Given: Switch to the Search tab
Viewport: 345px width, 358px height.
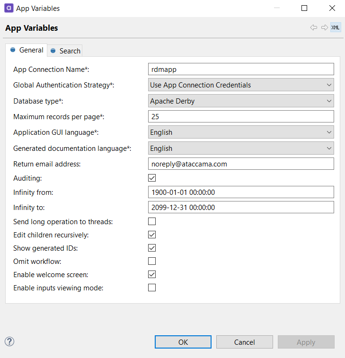Looking at the screenshot, I should pos(66,51).
